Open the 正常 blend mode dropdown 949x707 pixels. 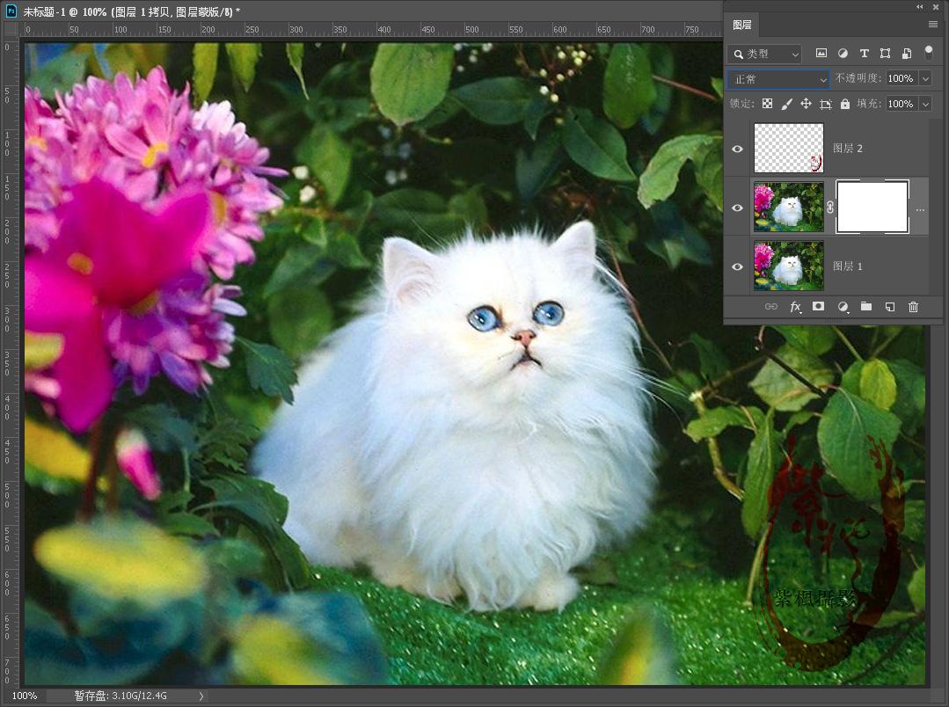(x=778, y=79)
